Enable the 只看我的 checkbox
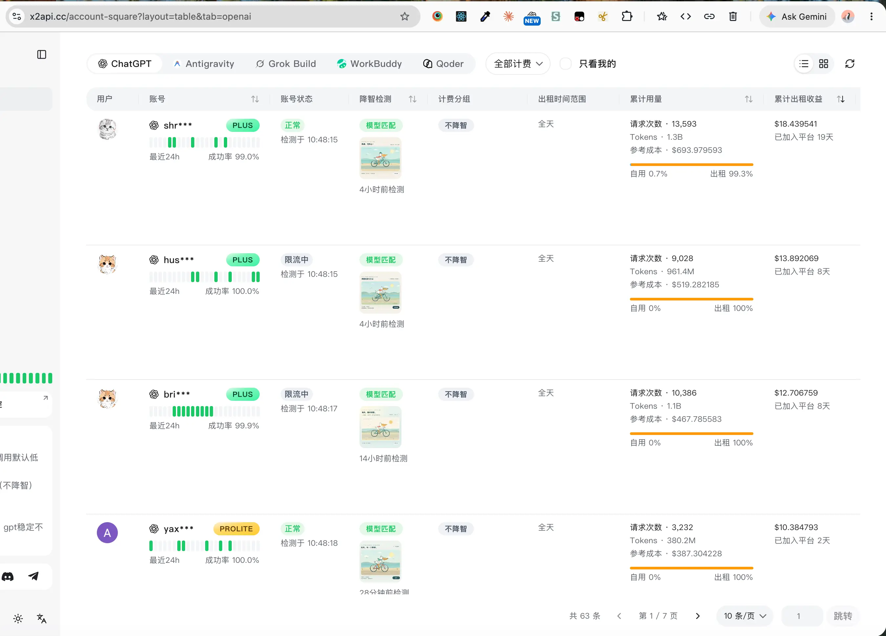Image resolution: width=886 pixels, height=636 pixels. (566, 64)
